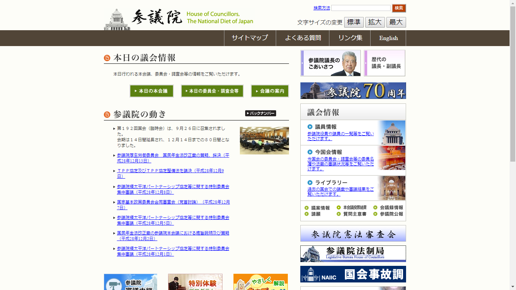Open the 過去の国会での議案や審議結果 link
The height and width of the screenshot is (290, 516).
pos(341,191)
